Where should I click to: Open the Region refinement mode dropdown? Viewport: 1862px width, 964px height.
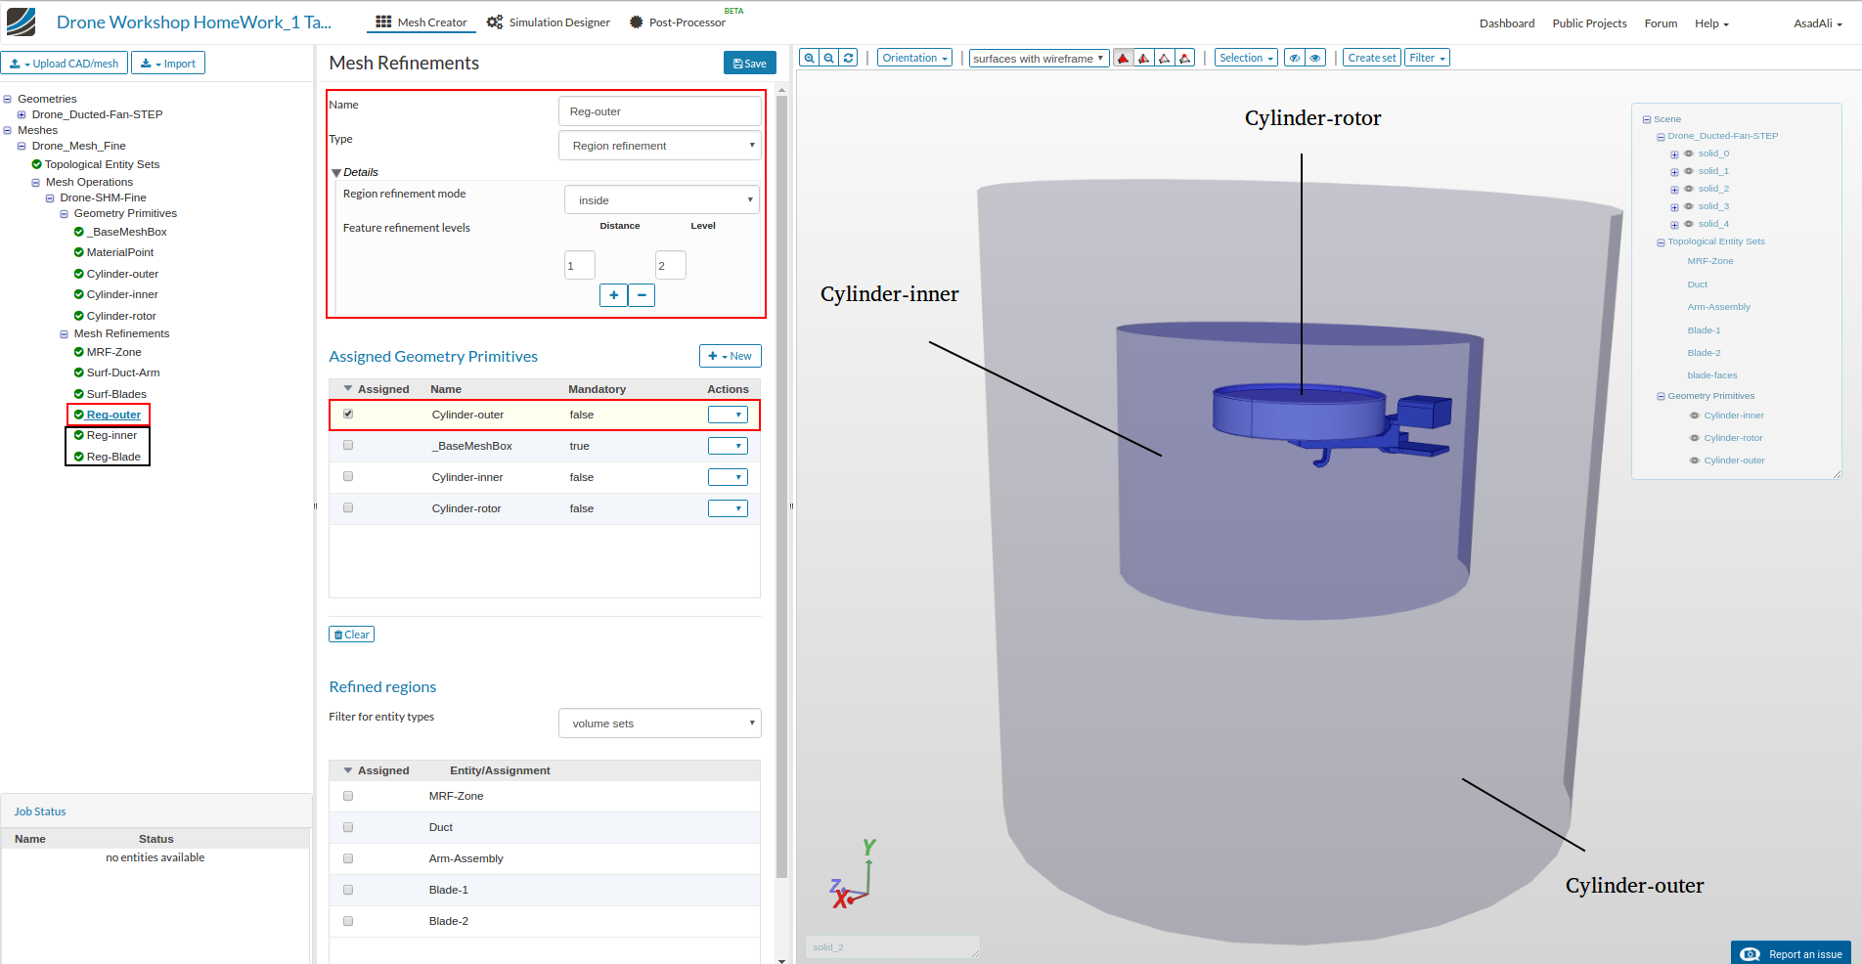click(x=662, y=200)
